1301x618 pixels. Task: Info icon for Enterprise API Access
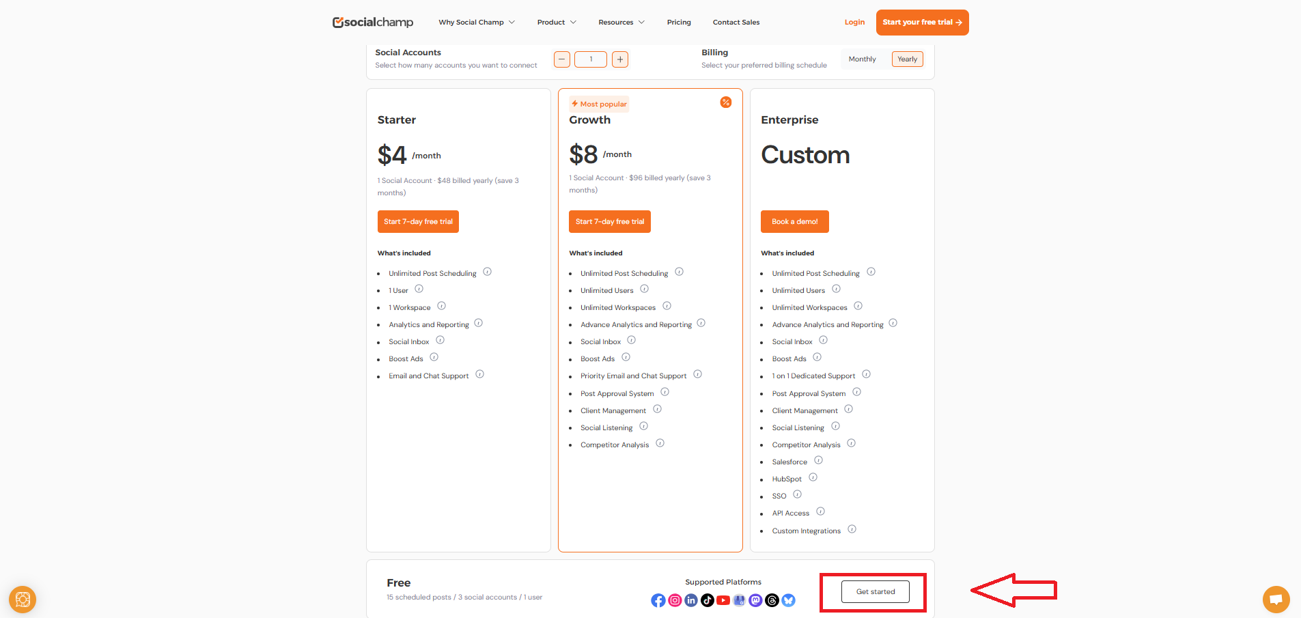821,511
